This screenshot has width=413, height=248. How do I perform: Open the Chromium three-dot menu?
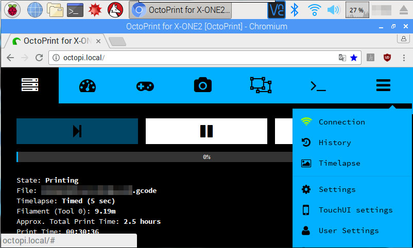click(404, 58)
